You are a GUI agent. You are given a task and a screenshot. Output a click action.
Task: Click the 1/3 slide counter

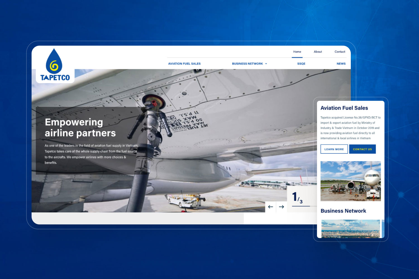point(297,197)
